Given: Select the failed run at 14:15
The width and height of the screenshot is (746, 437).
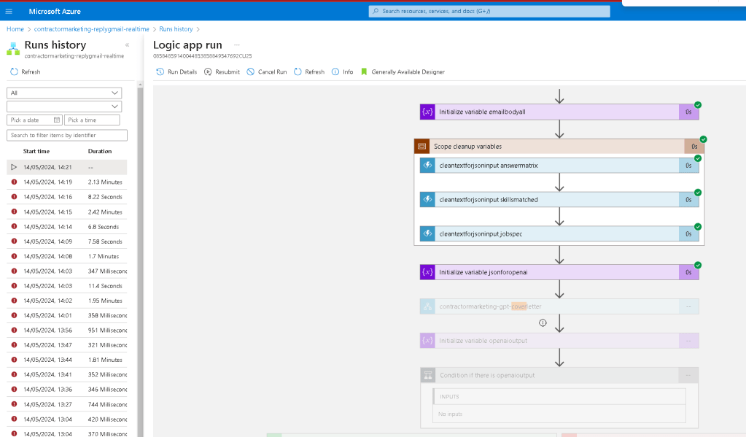Looking at the screenshot, I should coord(66,212).
